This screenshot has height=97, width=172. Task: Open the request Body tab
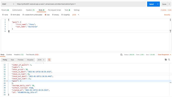click(x=41, y=10)
